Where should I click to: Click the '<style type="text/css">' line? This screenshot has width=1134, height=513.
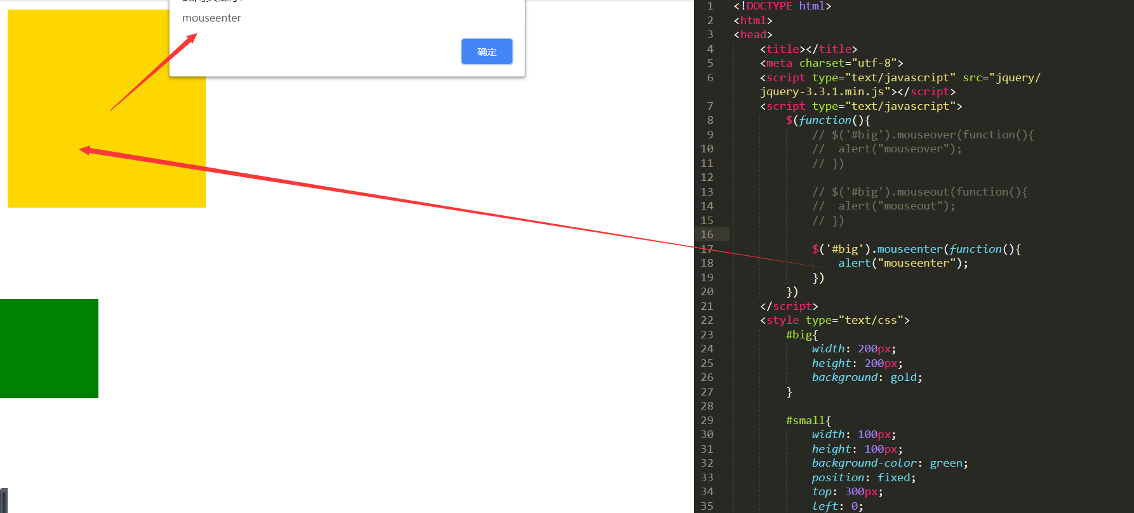coord(834,320)
